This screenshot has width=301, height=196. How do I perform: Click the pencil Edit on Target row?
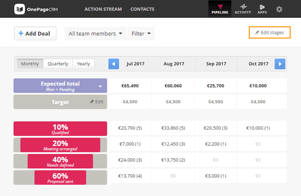tap(97, 102)
